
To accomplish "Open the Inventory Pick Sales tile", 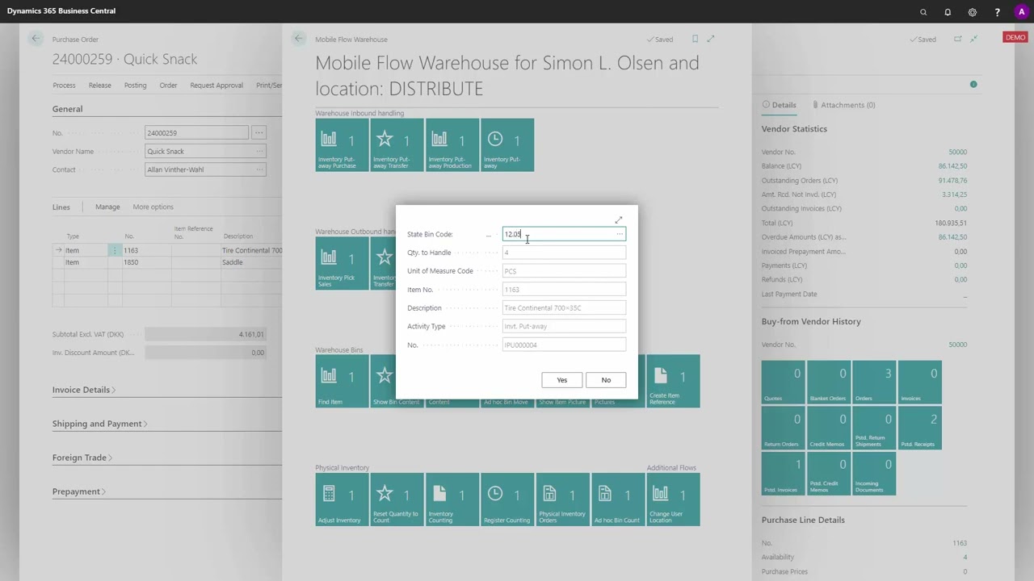I will pyautogui.click(x=342, y=263).
